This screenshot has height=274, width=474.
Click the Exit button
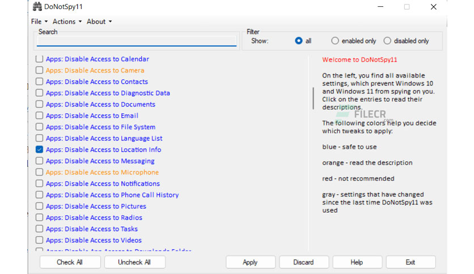pos(410,262)
